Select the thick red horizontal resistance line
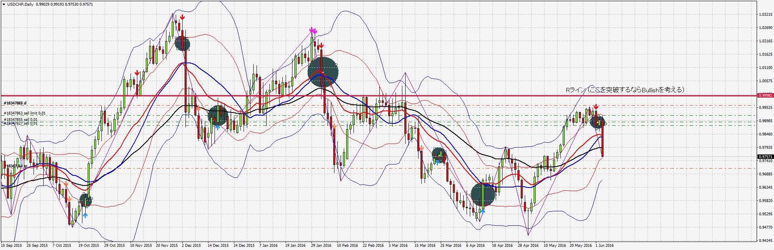The width and height of the screenshot is (774, 250). pyautogui.click(x=379, y=96)
